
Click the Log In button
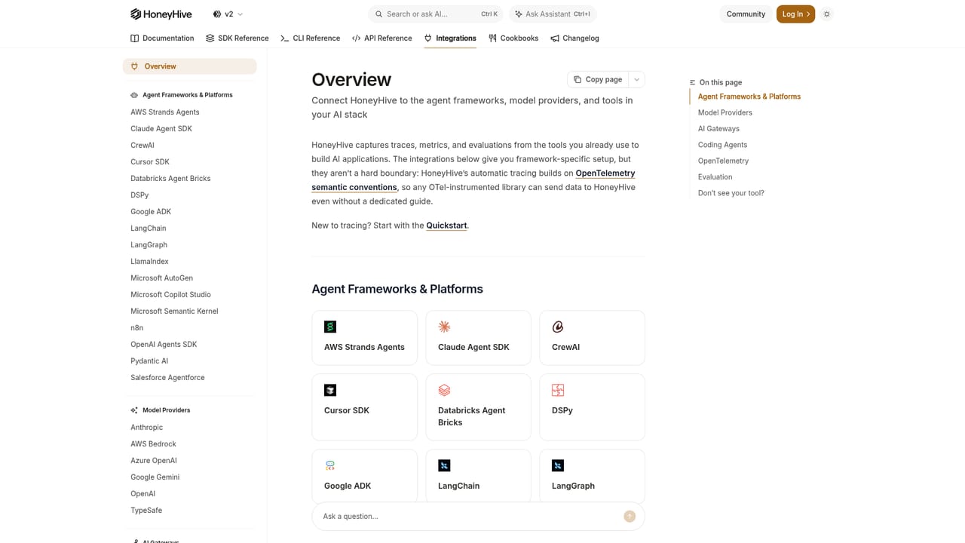coord(795,14)
